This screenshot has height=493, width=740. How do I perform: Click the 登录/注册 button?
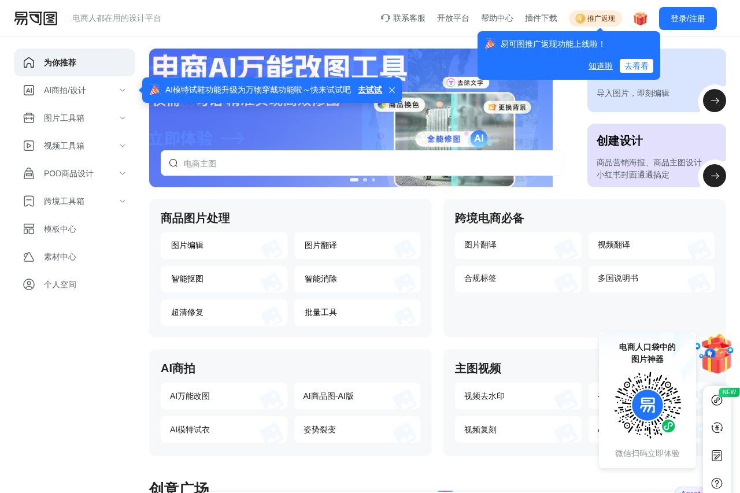pos(687,18)
